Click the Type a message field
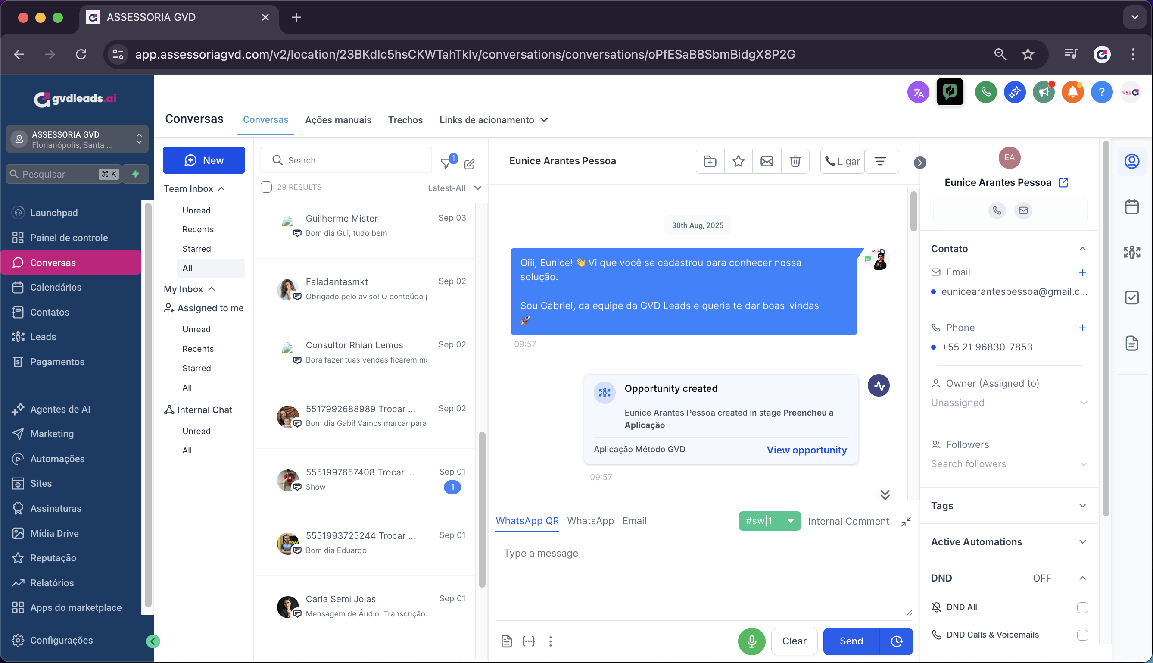This screenshot has height=663, width=1153. pyautogui.click(x=701, y=574)
